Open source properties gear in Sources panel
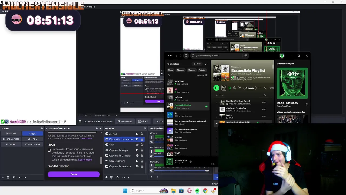 (117, 177)
